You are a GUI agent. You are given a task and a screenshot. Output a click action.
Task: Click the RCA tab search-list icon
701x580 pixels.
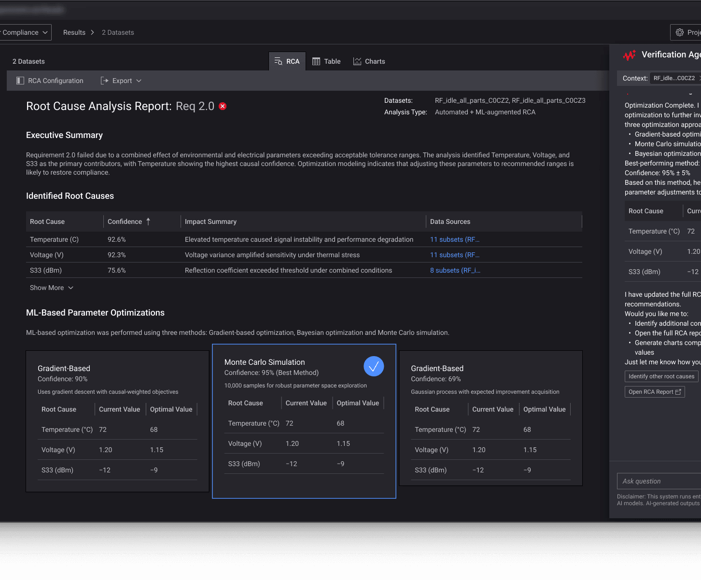(278, 61)
